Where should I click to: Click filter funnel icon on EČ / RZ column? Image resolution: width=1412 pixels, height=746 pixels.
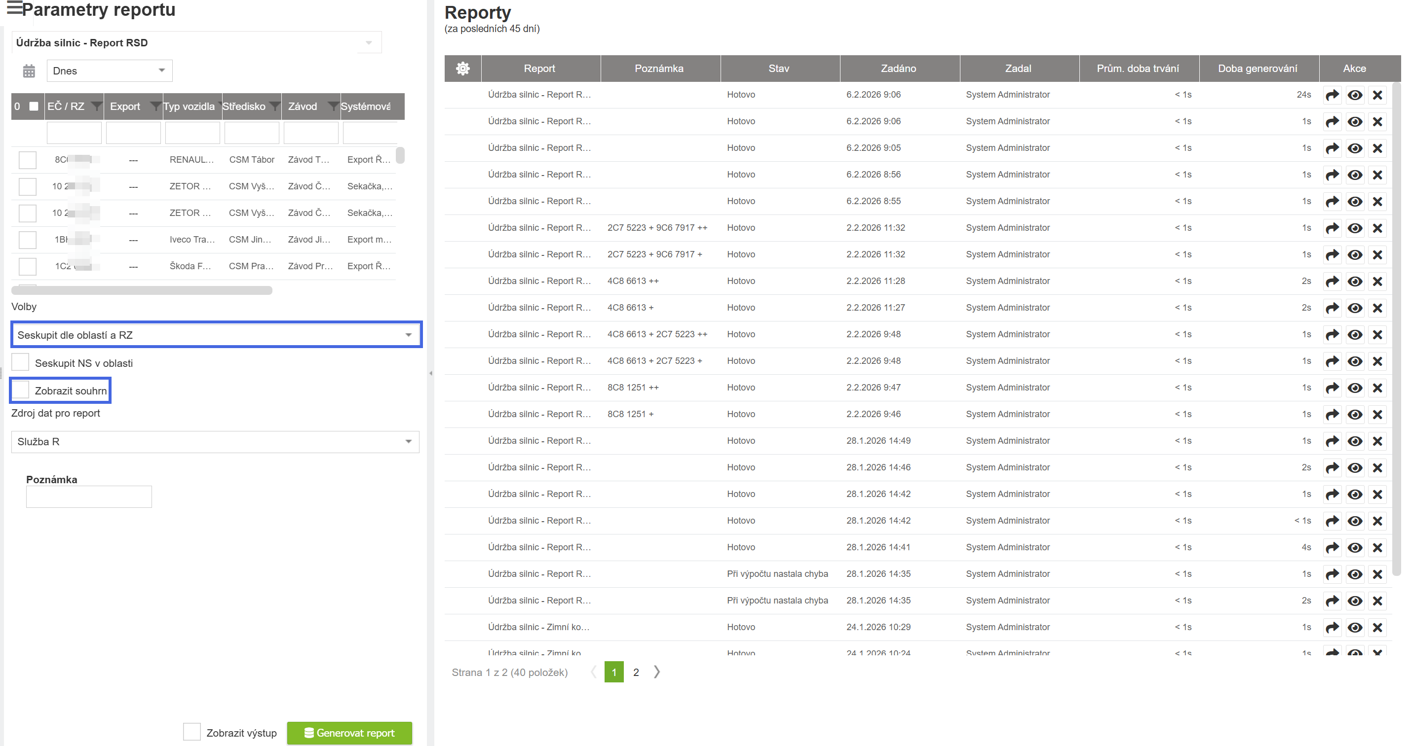pos(96,107)
